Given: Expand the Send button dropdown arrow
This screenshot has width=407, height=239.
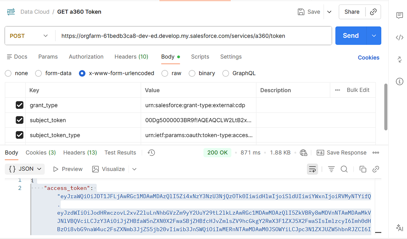Looking at the screenshot, I should [374, 36].
